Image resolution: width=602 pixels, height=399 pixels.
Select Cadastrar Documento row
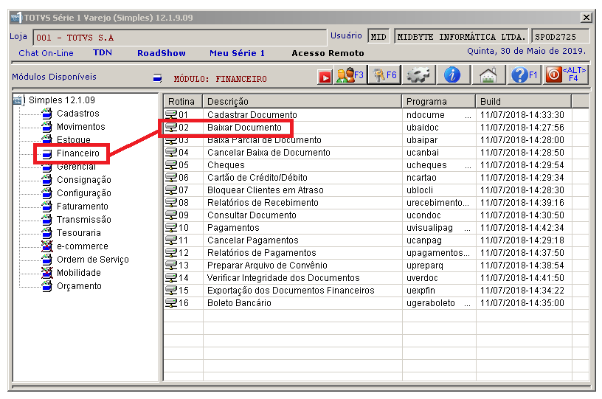376,115
